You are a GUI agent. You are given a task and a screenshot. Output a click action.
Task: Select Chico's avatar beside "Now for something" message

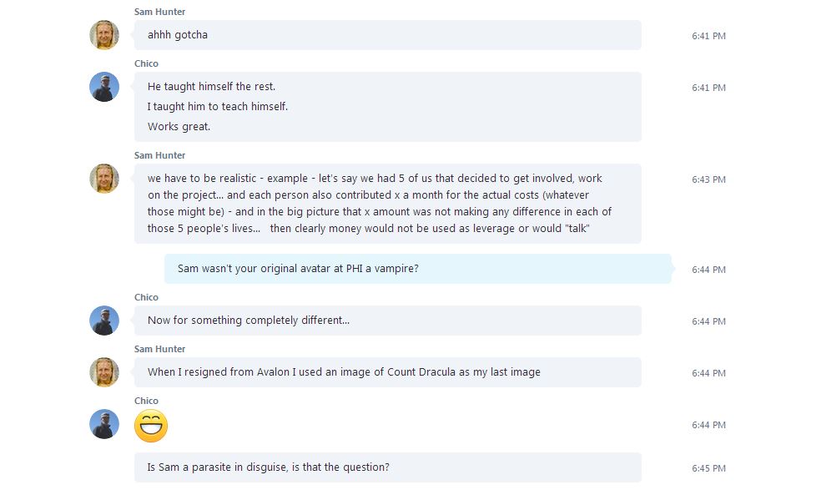click(x=104, y=321)
